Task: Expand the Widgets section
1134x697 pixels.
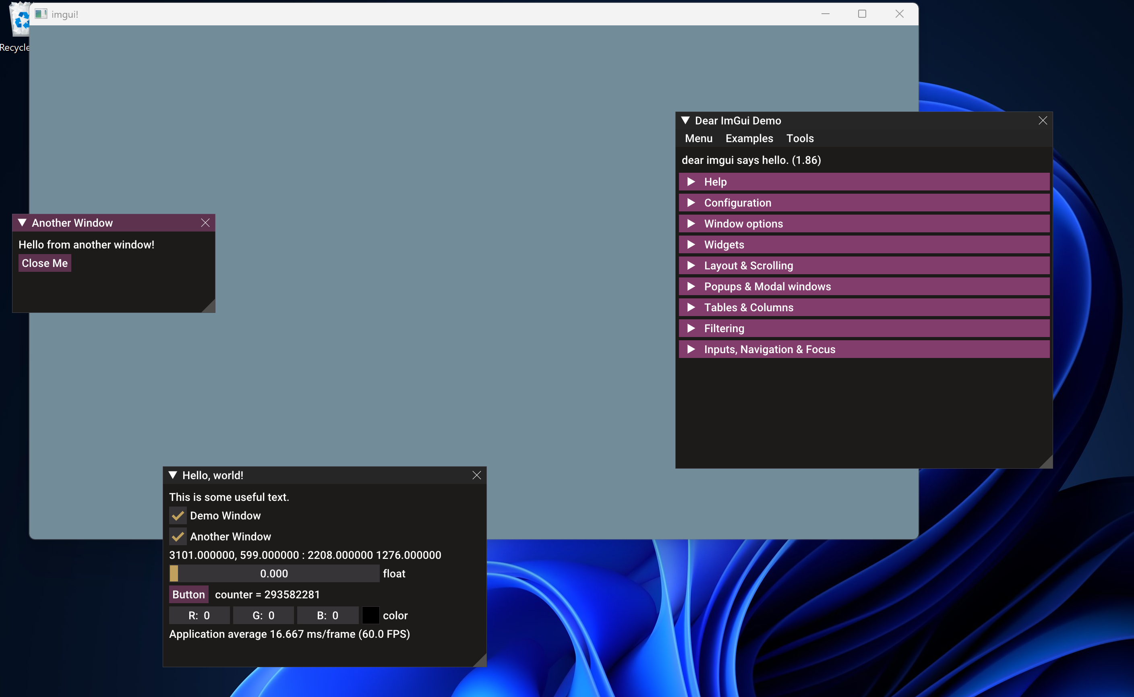Action: [x=724, y=245]
